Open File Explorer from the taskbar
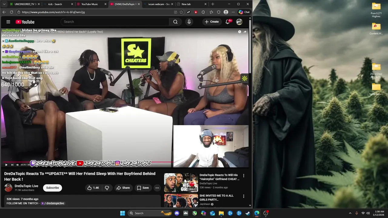Image resolution: width=388 pixels, height=218 pixels. (221, 213)
